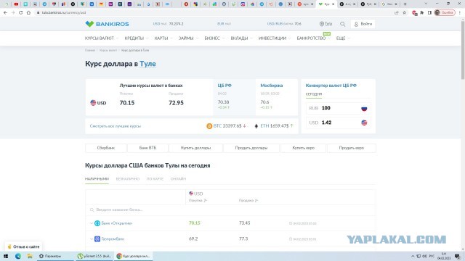Switch to the ПО КАРТЕ tab
Viewport: 465px width, 261px height.
[155, 179]
